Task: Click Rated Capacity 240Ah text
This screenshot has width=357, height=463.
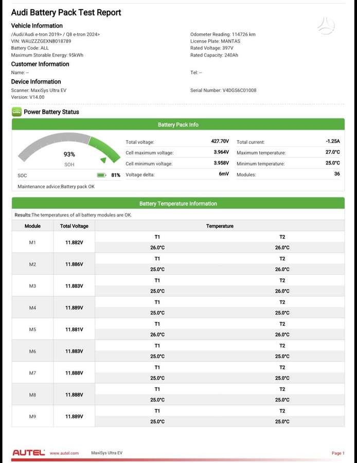Action: [214, 55]
